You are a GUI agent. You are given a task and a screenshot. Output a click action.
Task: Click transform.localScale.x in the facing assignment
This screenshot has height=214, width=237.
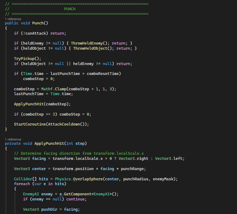click(x=78, y=159)
